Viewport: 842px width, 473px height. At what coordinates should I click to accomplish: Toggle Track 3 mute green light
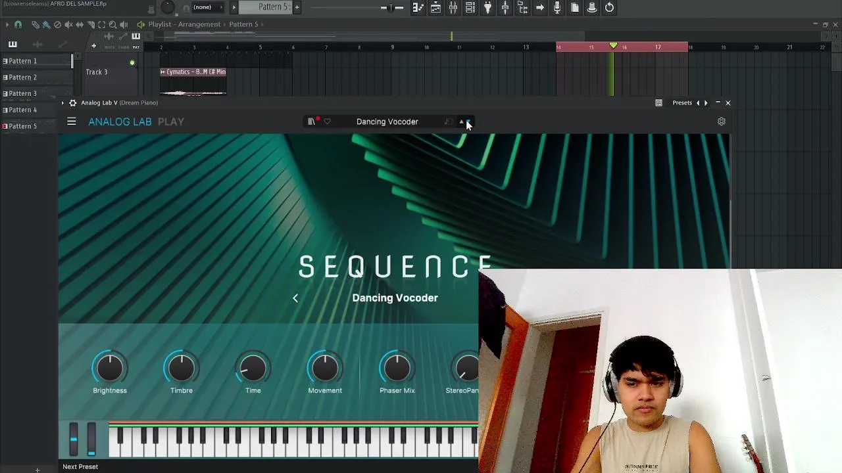132,63
